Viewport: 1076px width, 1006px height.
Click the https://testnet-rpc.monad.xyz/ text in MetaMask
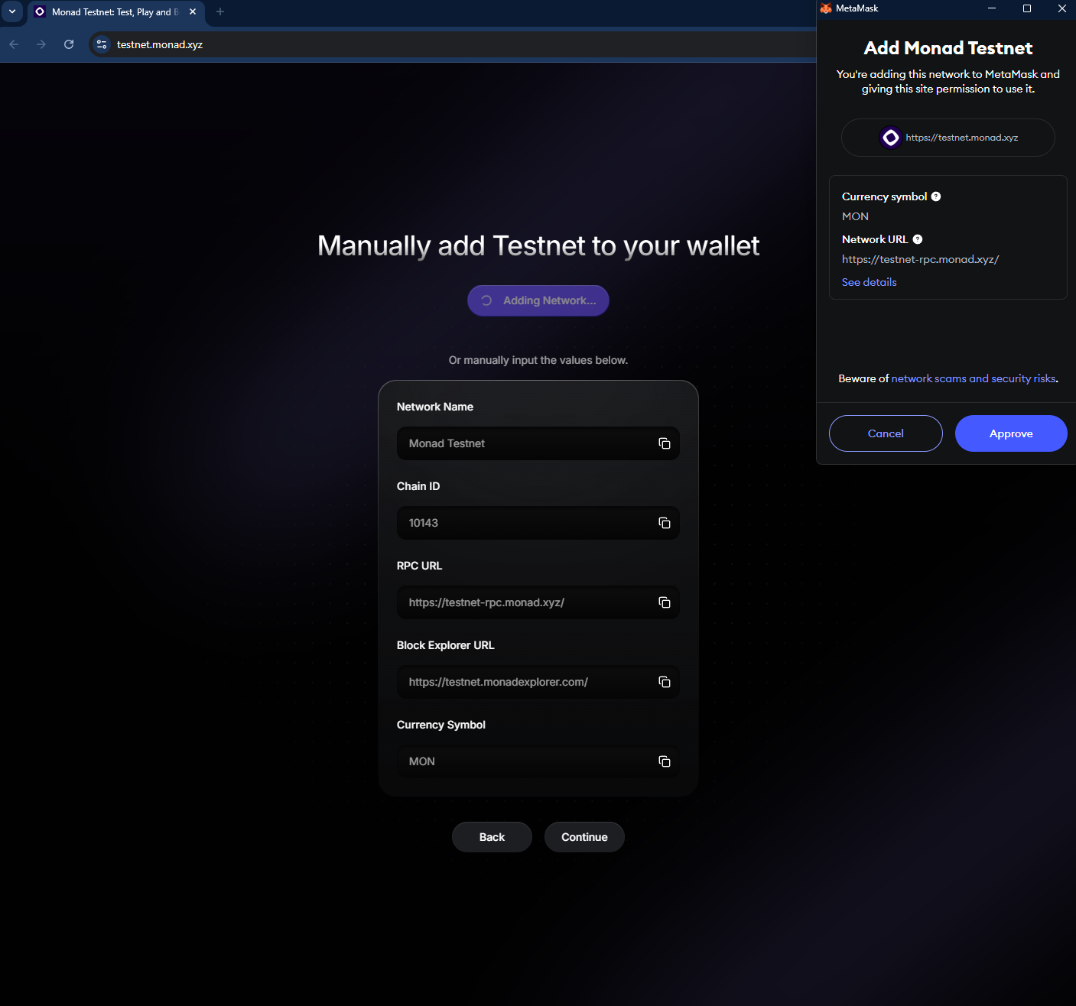(x=920, y=259)
